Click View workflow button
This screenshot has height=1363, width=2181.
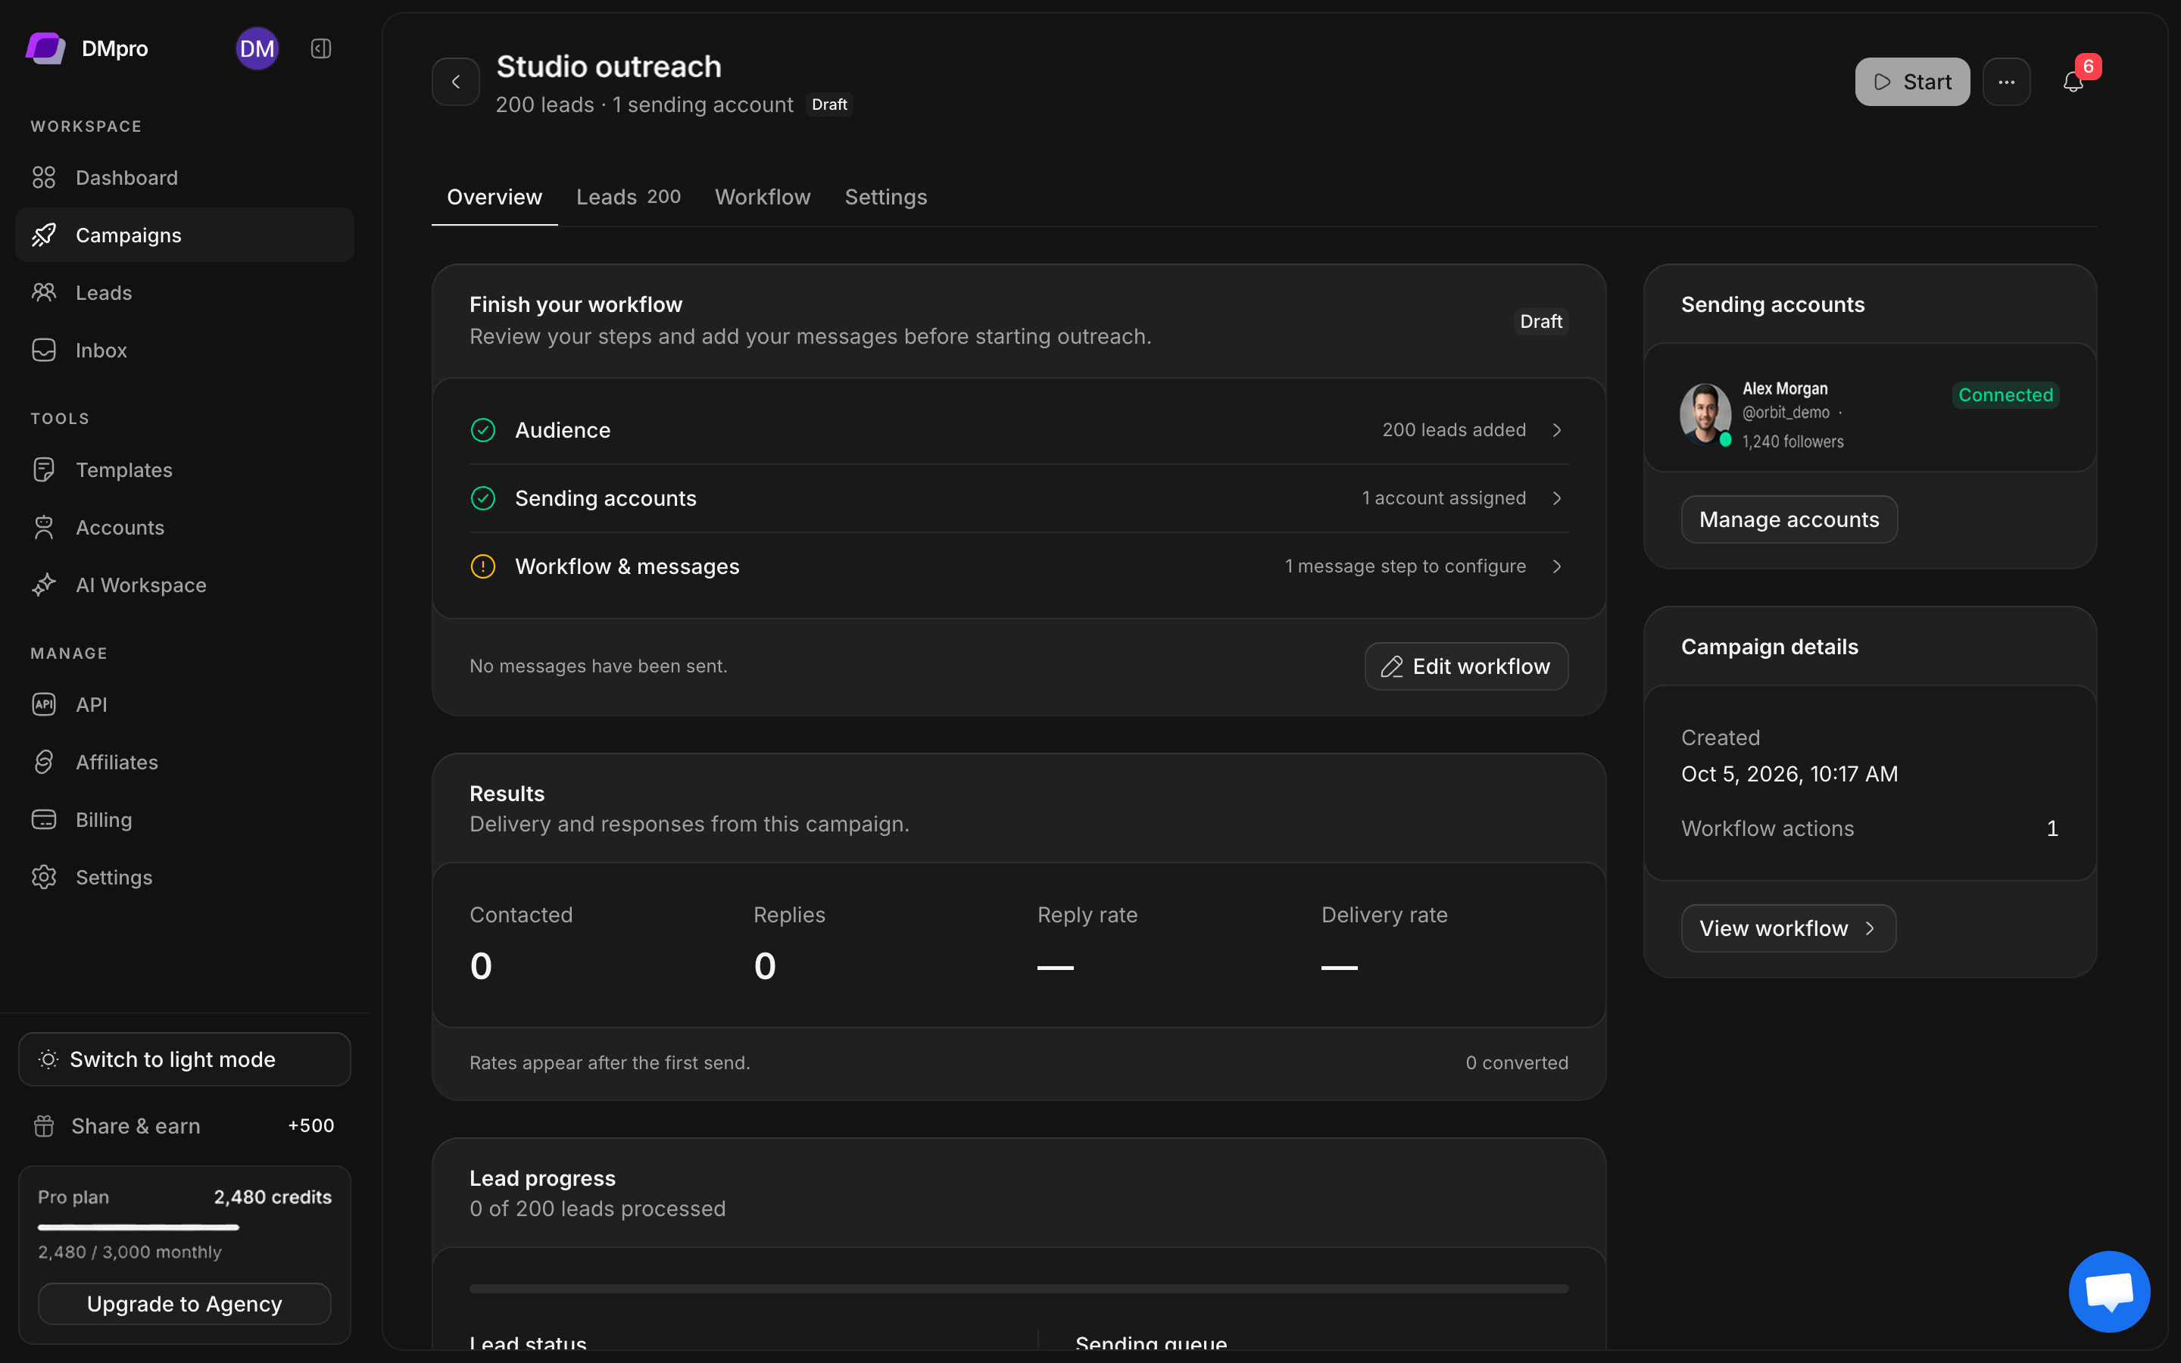tap(1788, 928)
